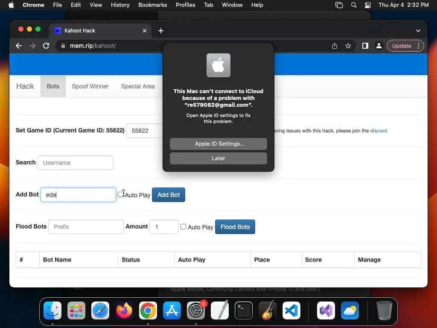
Task: Open the Apple menu
Action: click(11, 5)
